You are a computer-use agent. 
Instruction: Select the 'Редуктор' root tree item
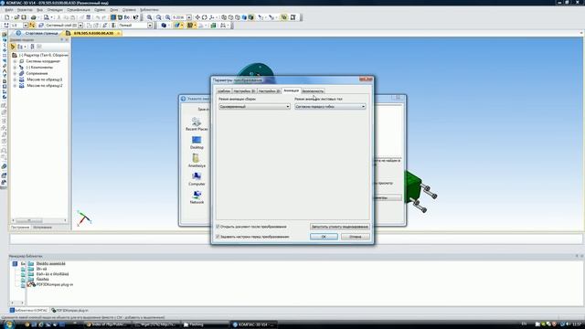pyautogui.click(x=43, y=55)
